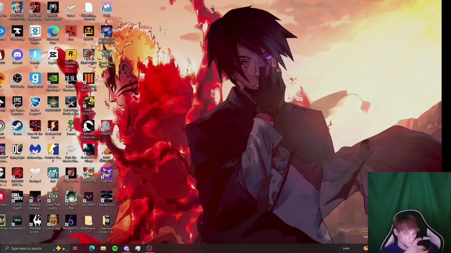
Task: Select the Malwarebytes desktop icon
Action: (x=35, y=151)
